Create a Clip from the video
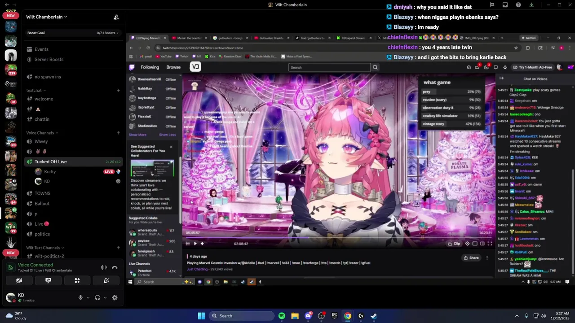 [454, 244]
